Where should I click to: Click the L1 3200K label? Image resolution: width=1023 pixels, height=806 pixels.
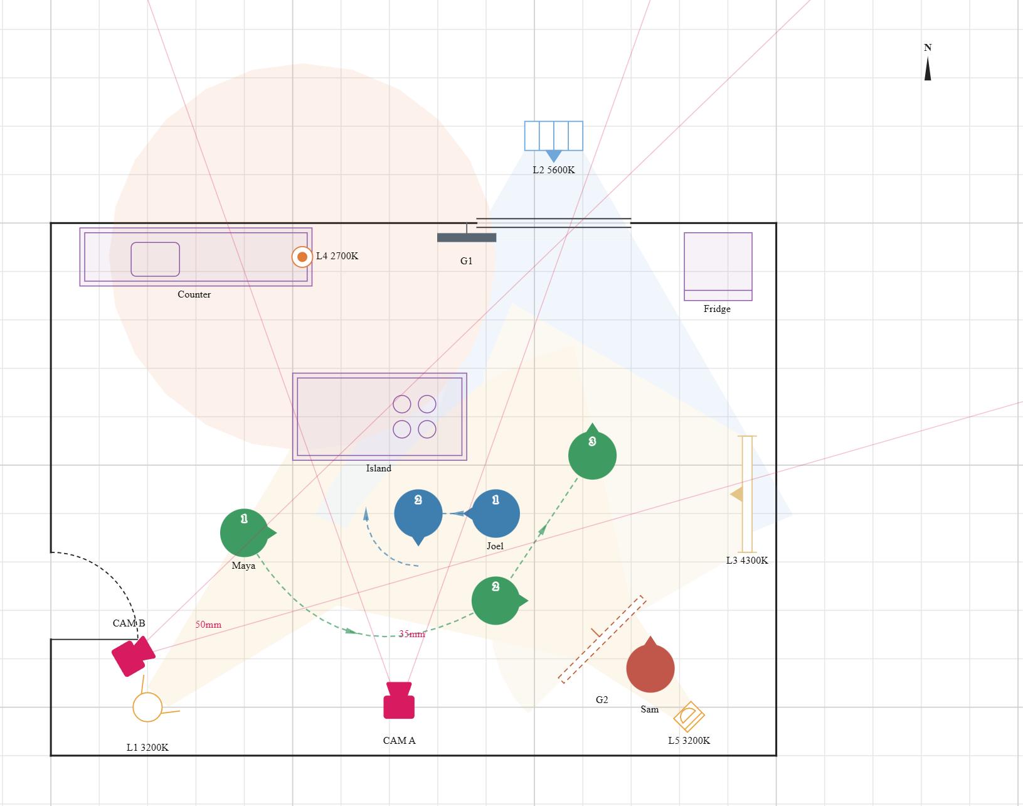coord(147,748)
